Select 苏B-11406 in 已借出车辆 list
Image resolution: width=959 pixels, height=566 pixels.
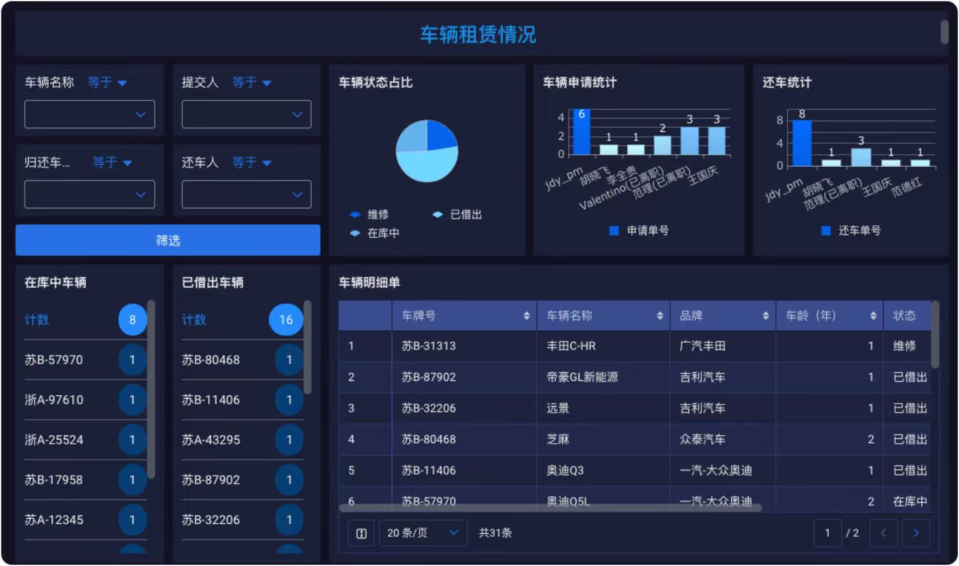click(x=242, y=400)
